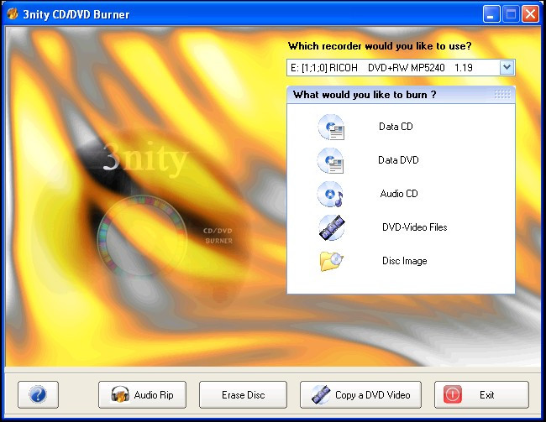Click the 3nity flame icon in title bar
546x422 pixels.
(x=13, y=14)
